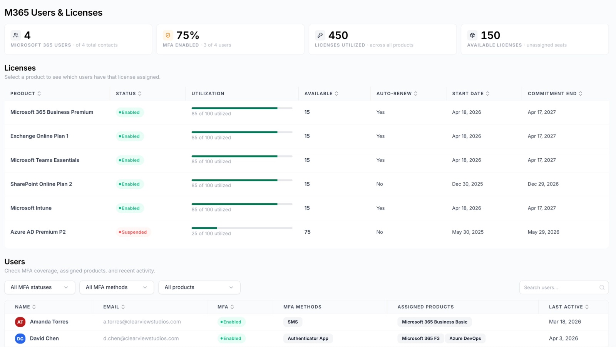Click the AT avatar for Amanda Torres
This screenshot has height=347, width=616.
pos(20,322)
